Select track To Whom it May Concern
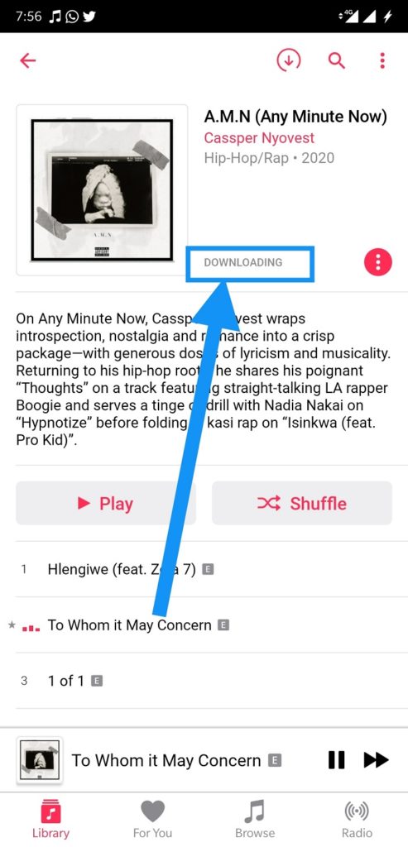 [x=204, y=625]
